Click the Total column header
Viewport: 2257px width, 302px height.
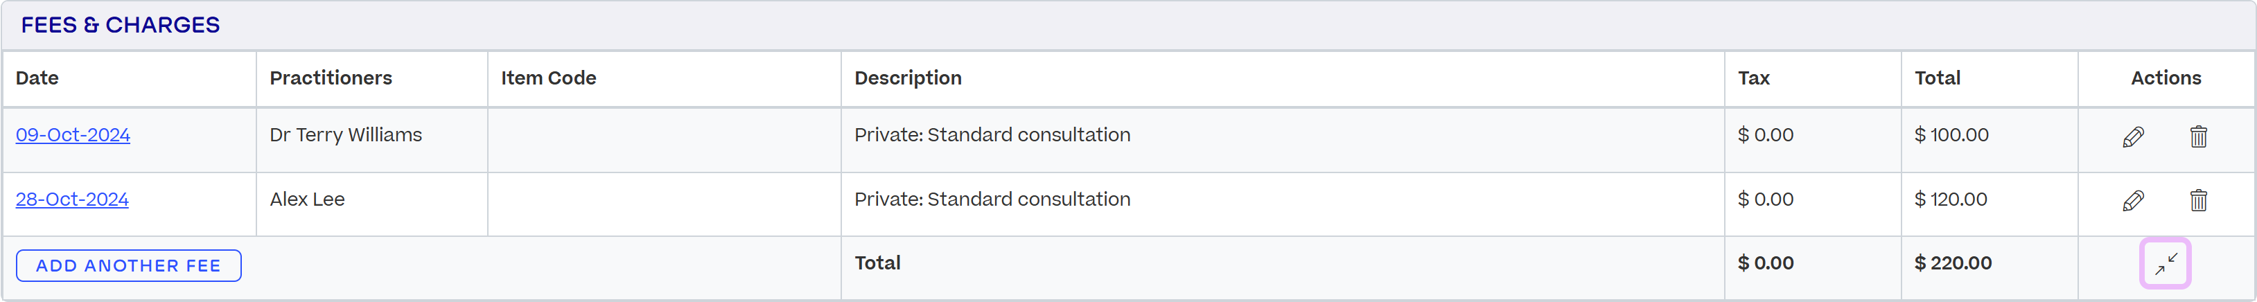(x=1938, y=78)
